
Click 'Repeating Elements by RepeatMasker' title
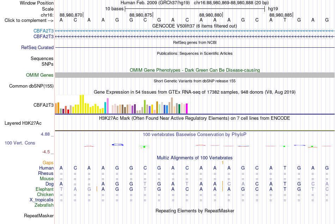point(195,211)
